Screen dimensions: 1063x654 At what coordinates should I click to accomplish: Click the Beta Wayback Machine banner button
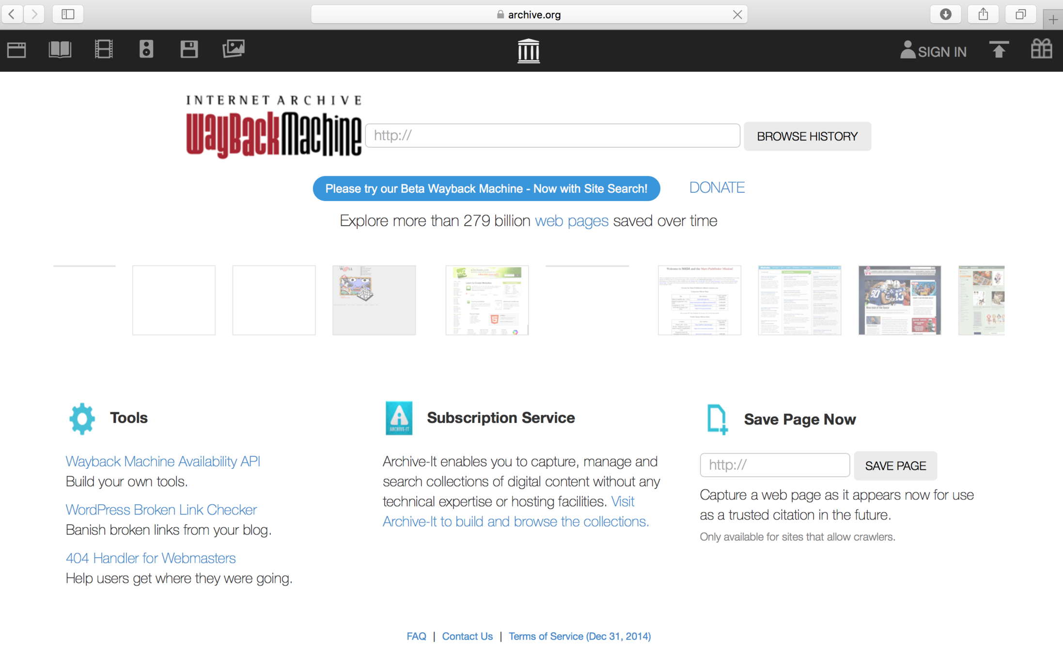point(486,188)
